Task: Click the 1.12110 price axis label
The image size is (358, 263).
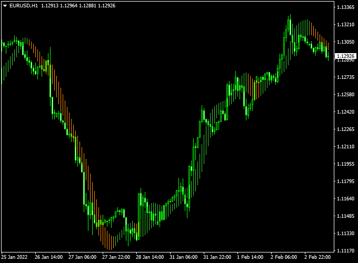Action: coord(346,147)
